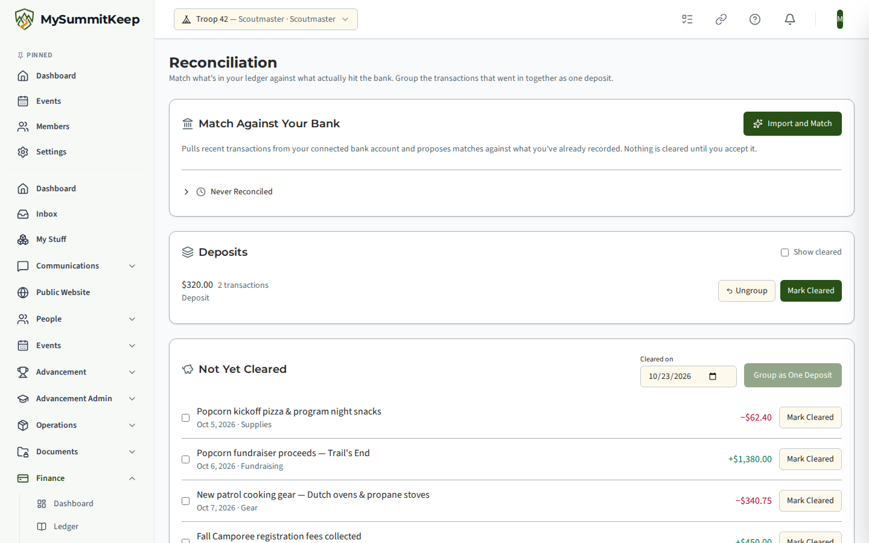Viewport: 869px width, 543px height.
Task: Open the Troop 42 Scoutmaster dropdown
Action: [266, 19]
